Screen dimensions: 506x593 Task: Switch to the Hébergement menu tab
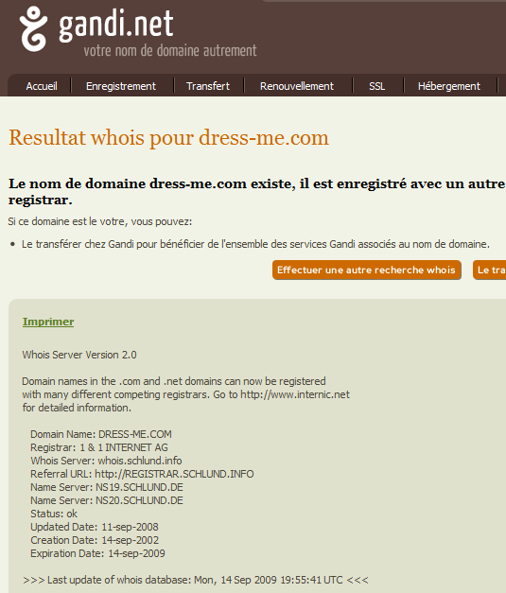449,86
